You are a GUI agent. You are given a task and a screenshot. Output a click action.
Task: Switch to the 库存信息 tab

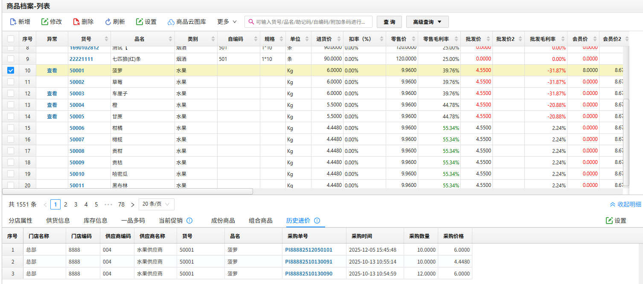(x=96, y=221)
